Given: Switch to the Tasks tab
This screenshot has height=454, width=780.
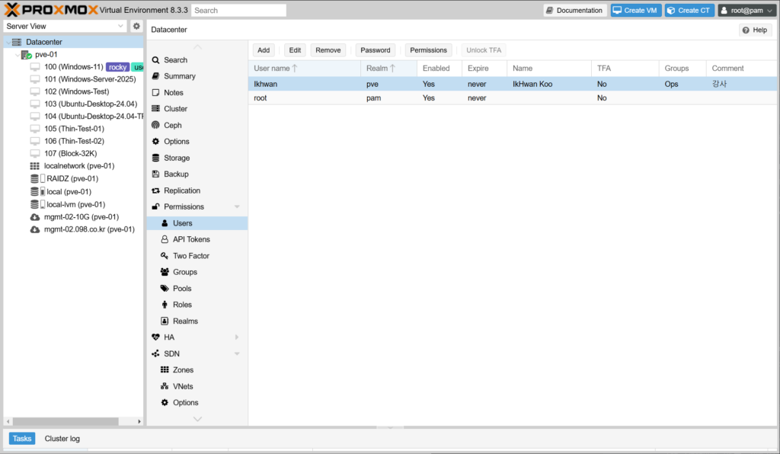Looking at the screenshot, I should pyautogui.click(x=22, y=439).
